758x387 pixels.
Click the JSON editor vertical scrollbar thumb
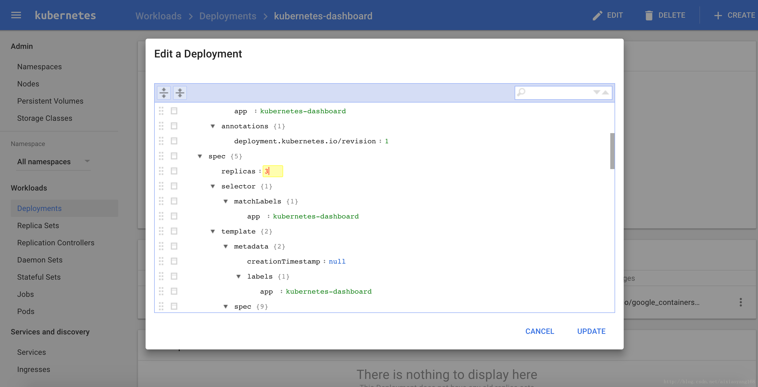[612, 151]
